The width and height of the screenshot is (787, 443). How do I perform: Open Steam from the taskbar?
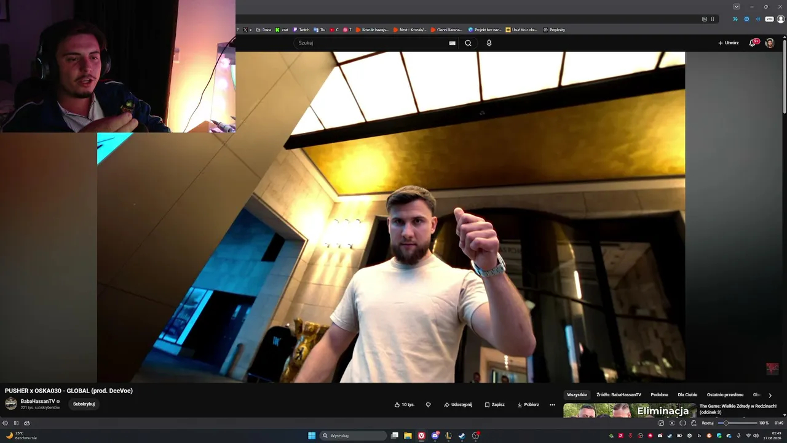(462, 436)
